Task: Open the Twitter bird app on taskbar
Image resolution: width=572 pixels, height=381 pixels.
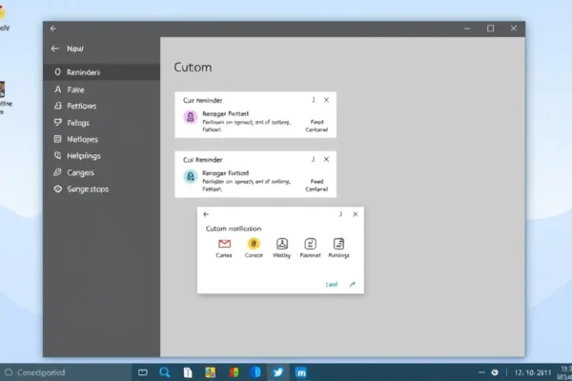Action: tap(278, 372)
